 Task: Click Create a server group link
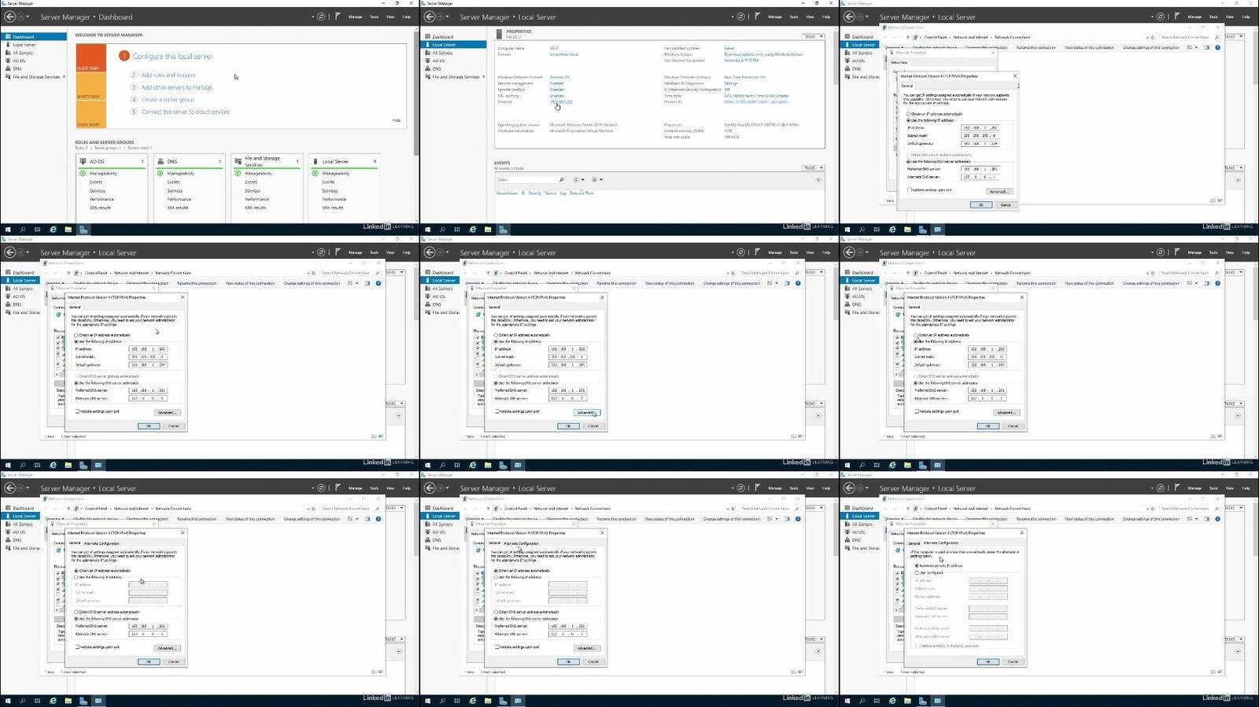(167, 100)
